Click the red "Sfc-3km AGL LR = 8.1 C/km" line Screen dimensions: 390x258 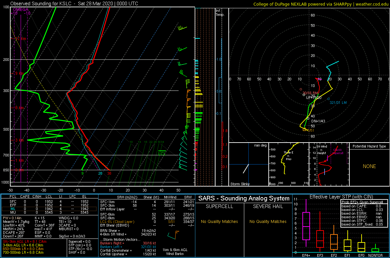pos(25,241)
